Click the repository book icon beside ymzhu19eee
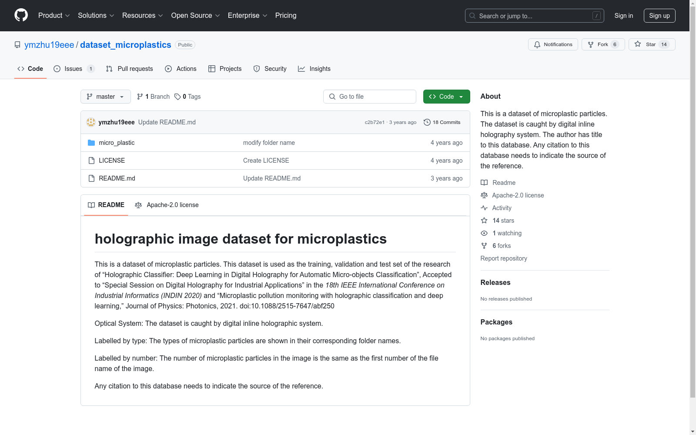The height and width of the screenshot is (435, 696). [x=17, y=45]
